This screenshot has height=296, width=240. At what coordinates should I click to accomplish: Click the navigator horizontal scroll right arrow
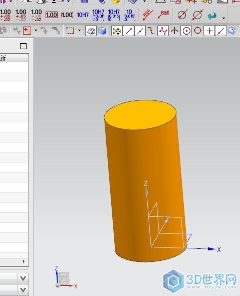[24, 261]
